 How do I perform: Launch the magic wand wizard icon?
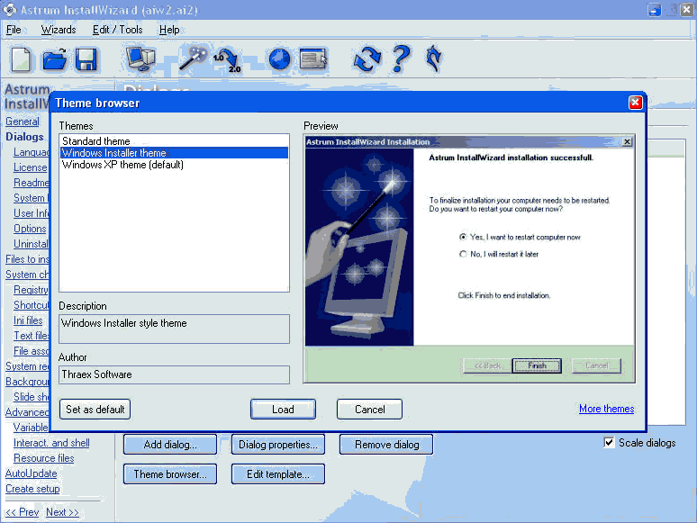193,59
